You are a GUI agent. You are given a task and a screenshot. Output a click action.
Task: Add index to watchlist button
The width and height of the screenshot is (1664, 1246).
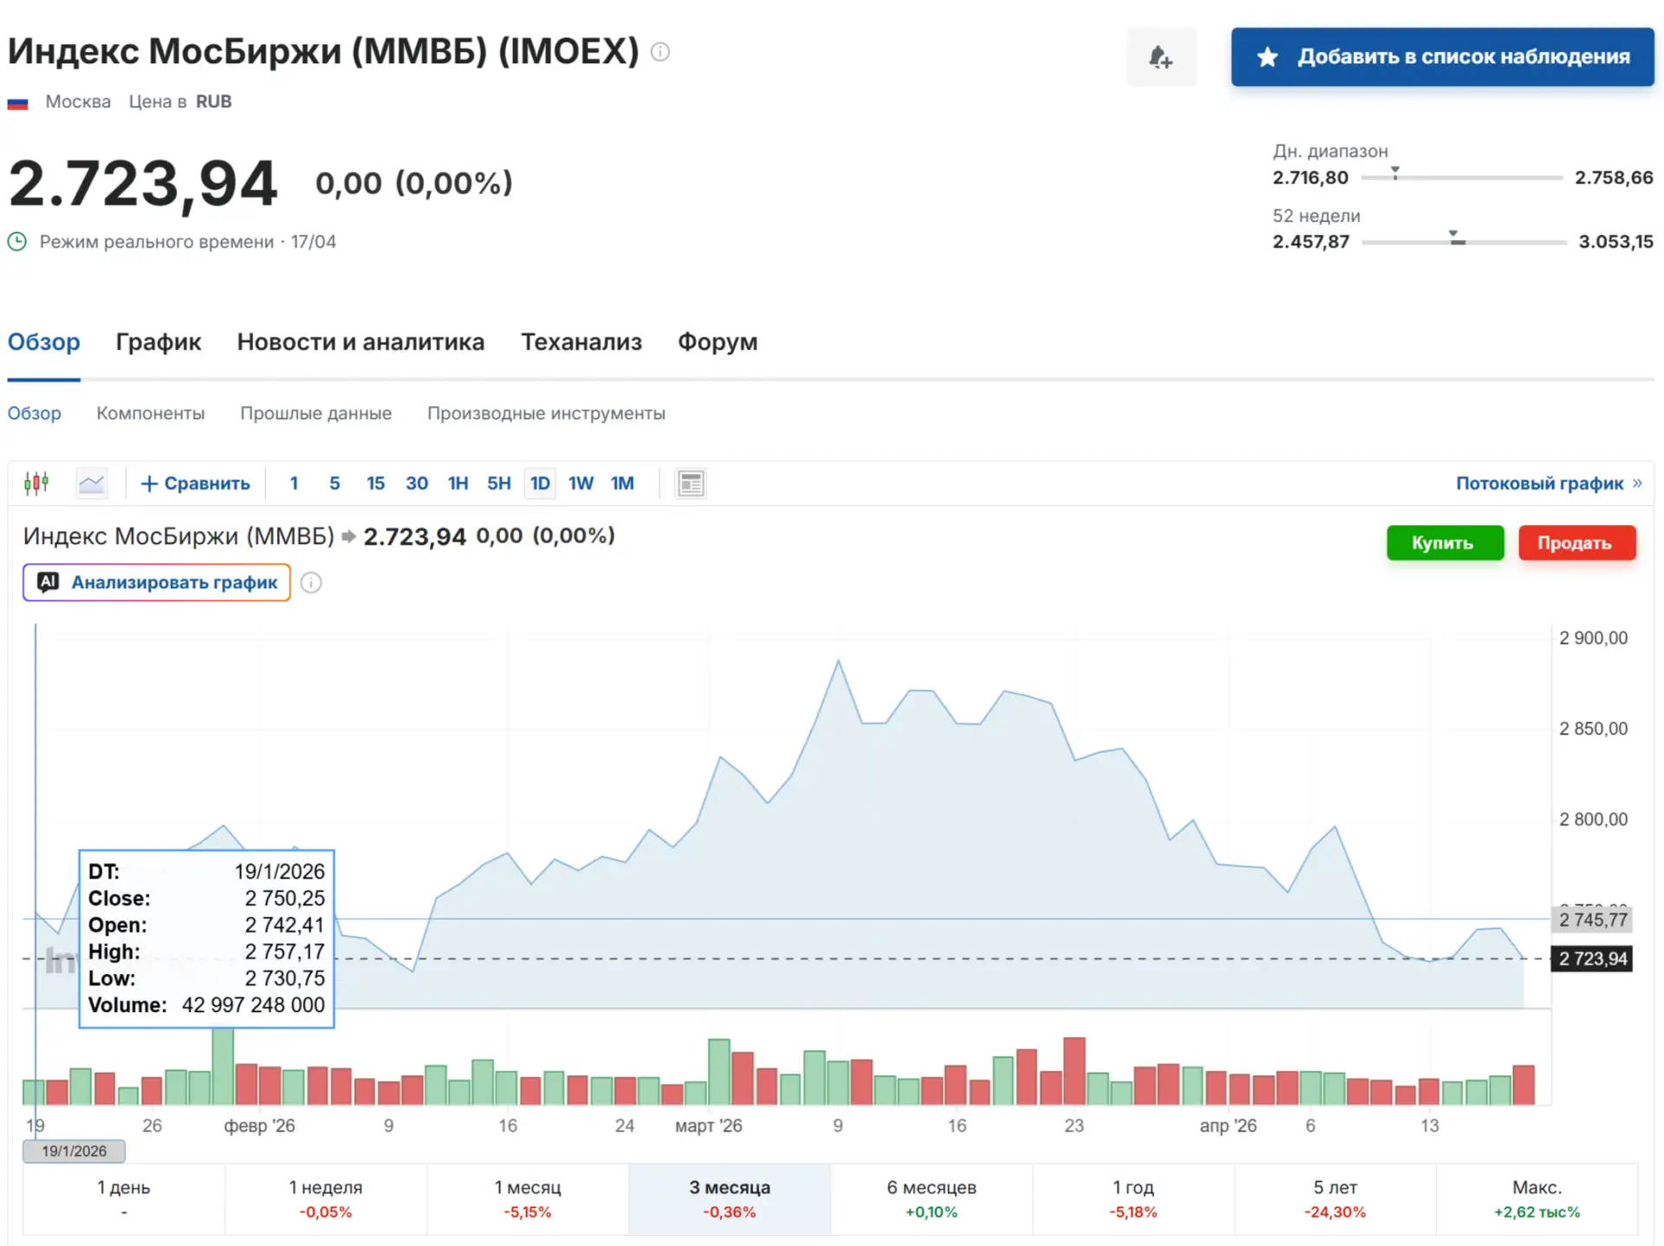click(x=1442, y=57)
